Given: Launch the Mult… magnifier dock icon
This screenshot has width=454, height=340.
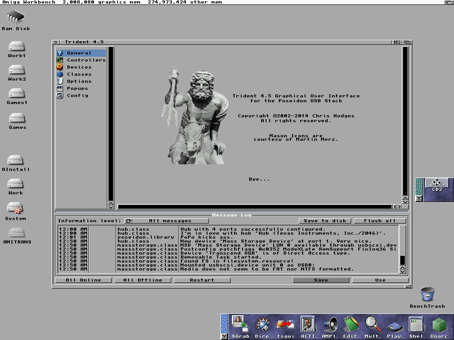Looking at the screenshot, I should 373,327.
